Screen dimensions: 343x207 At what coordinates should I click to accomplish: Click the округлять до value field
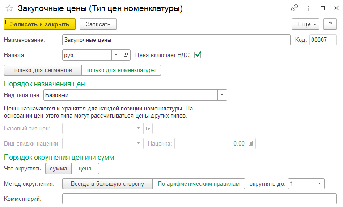click(x=302, y=184)
